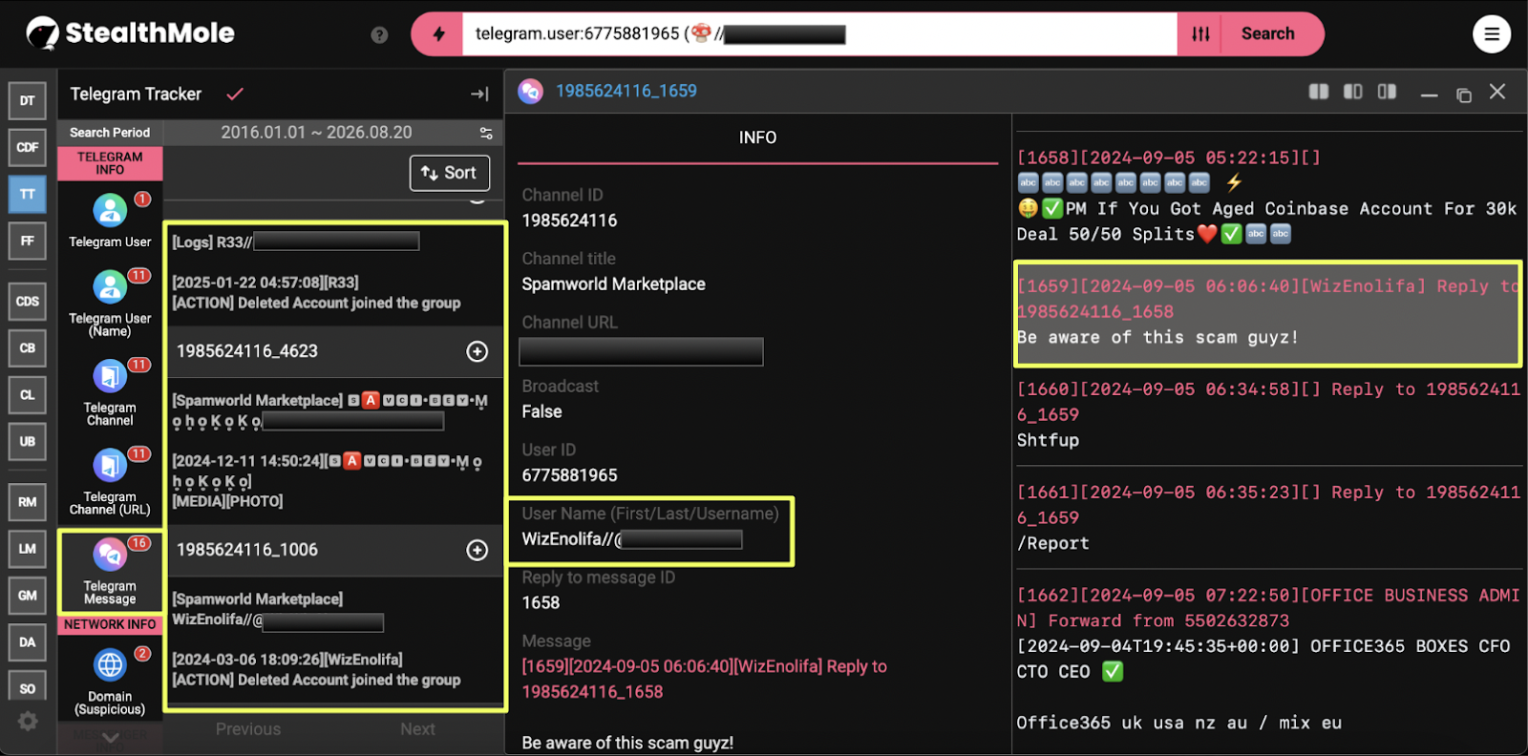Open the CL module in the sidebar
Viewport: 1528px width, 756px height.
[x=28, y=394]
